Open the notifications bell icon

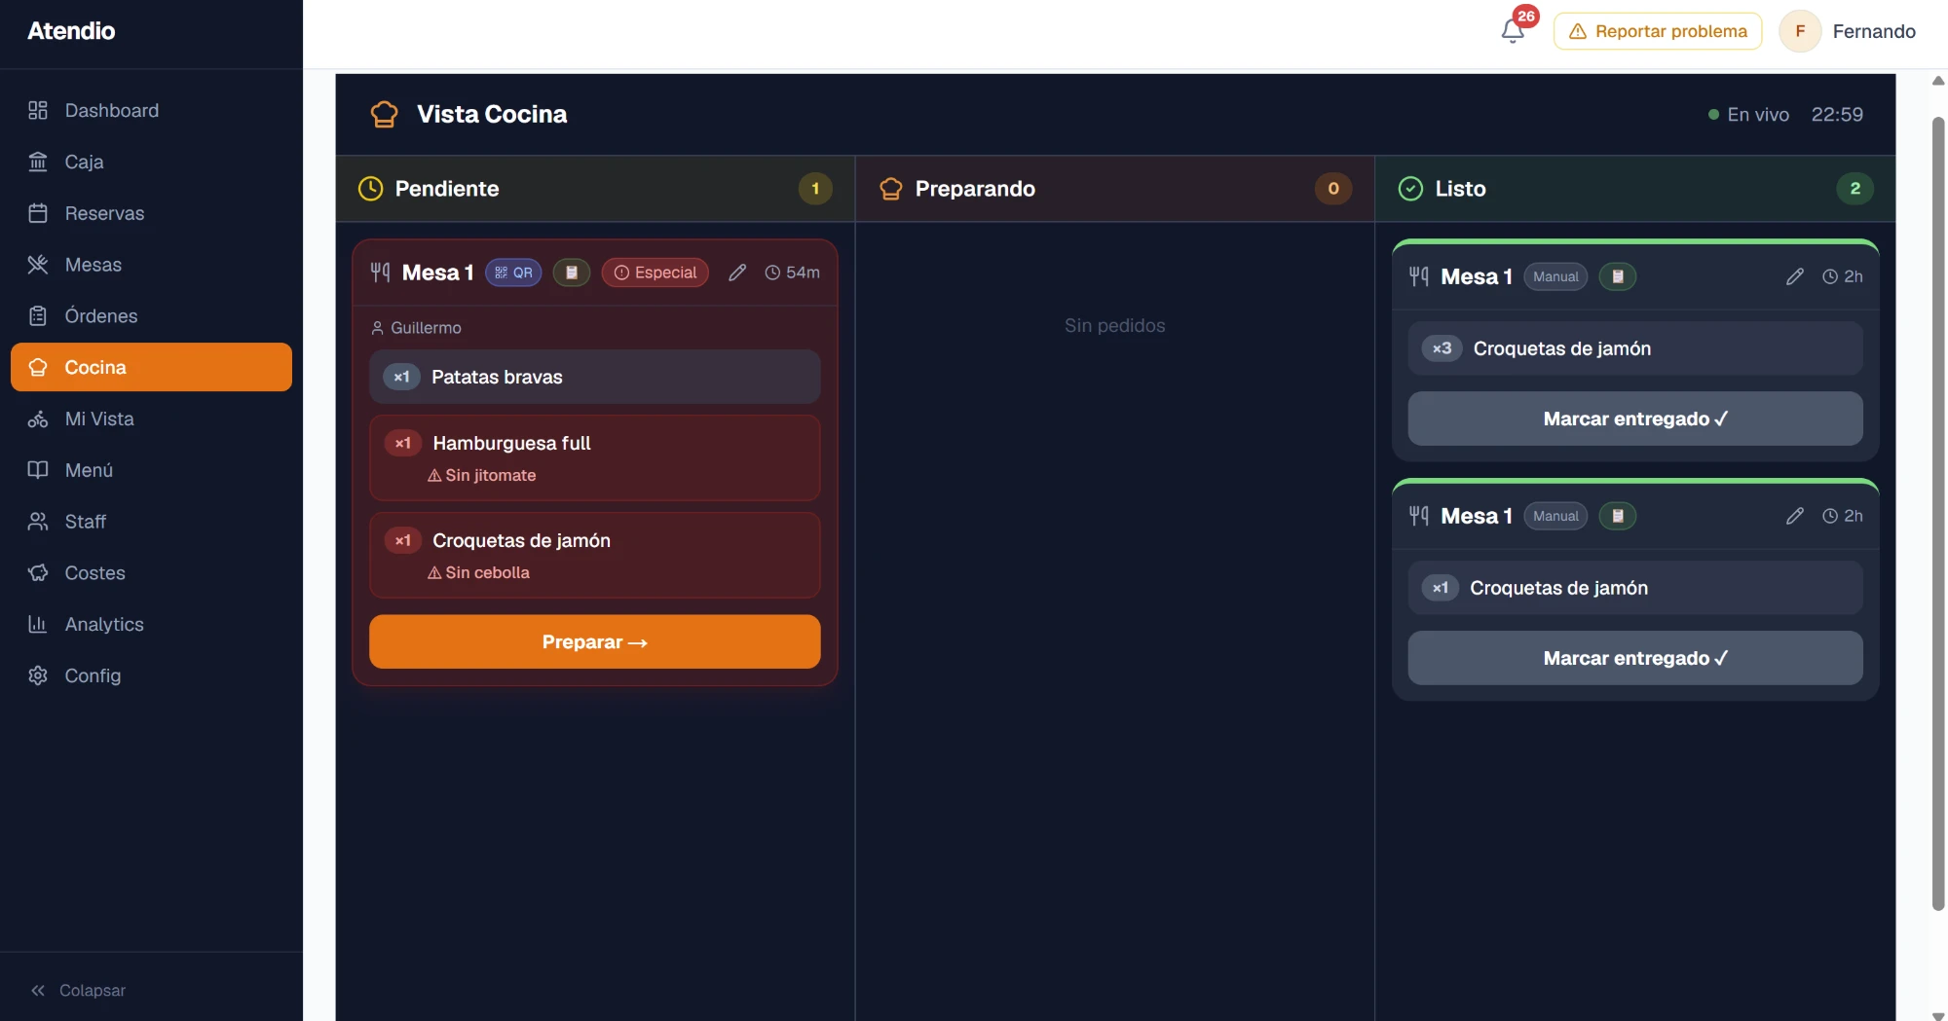pos(1513,31)
